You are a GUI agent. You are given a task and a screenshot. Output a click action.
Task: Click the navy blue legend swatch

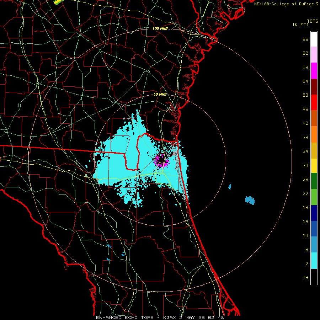314,213
